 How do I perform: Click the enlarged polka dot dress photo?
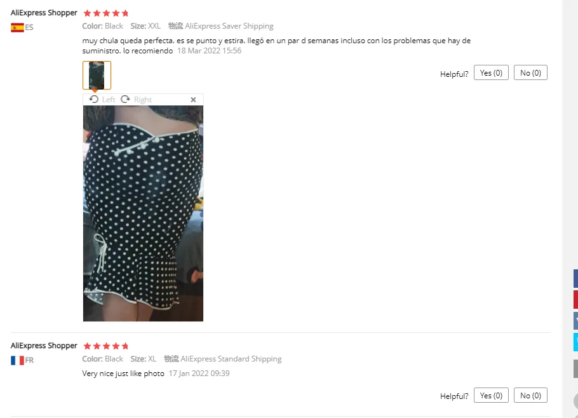143,213
